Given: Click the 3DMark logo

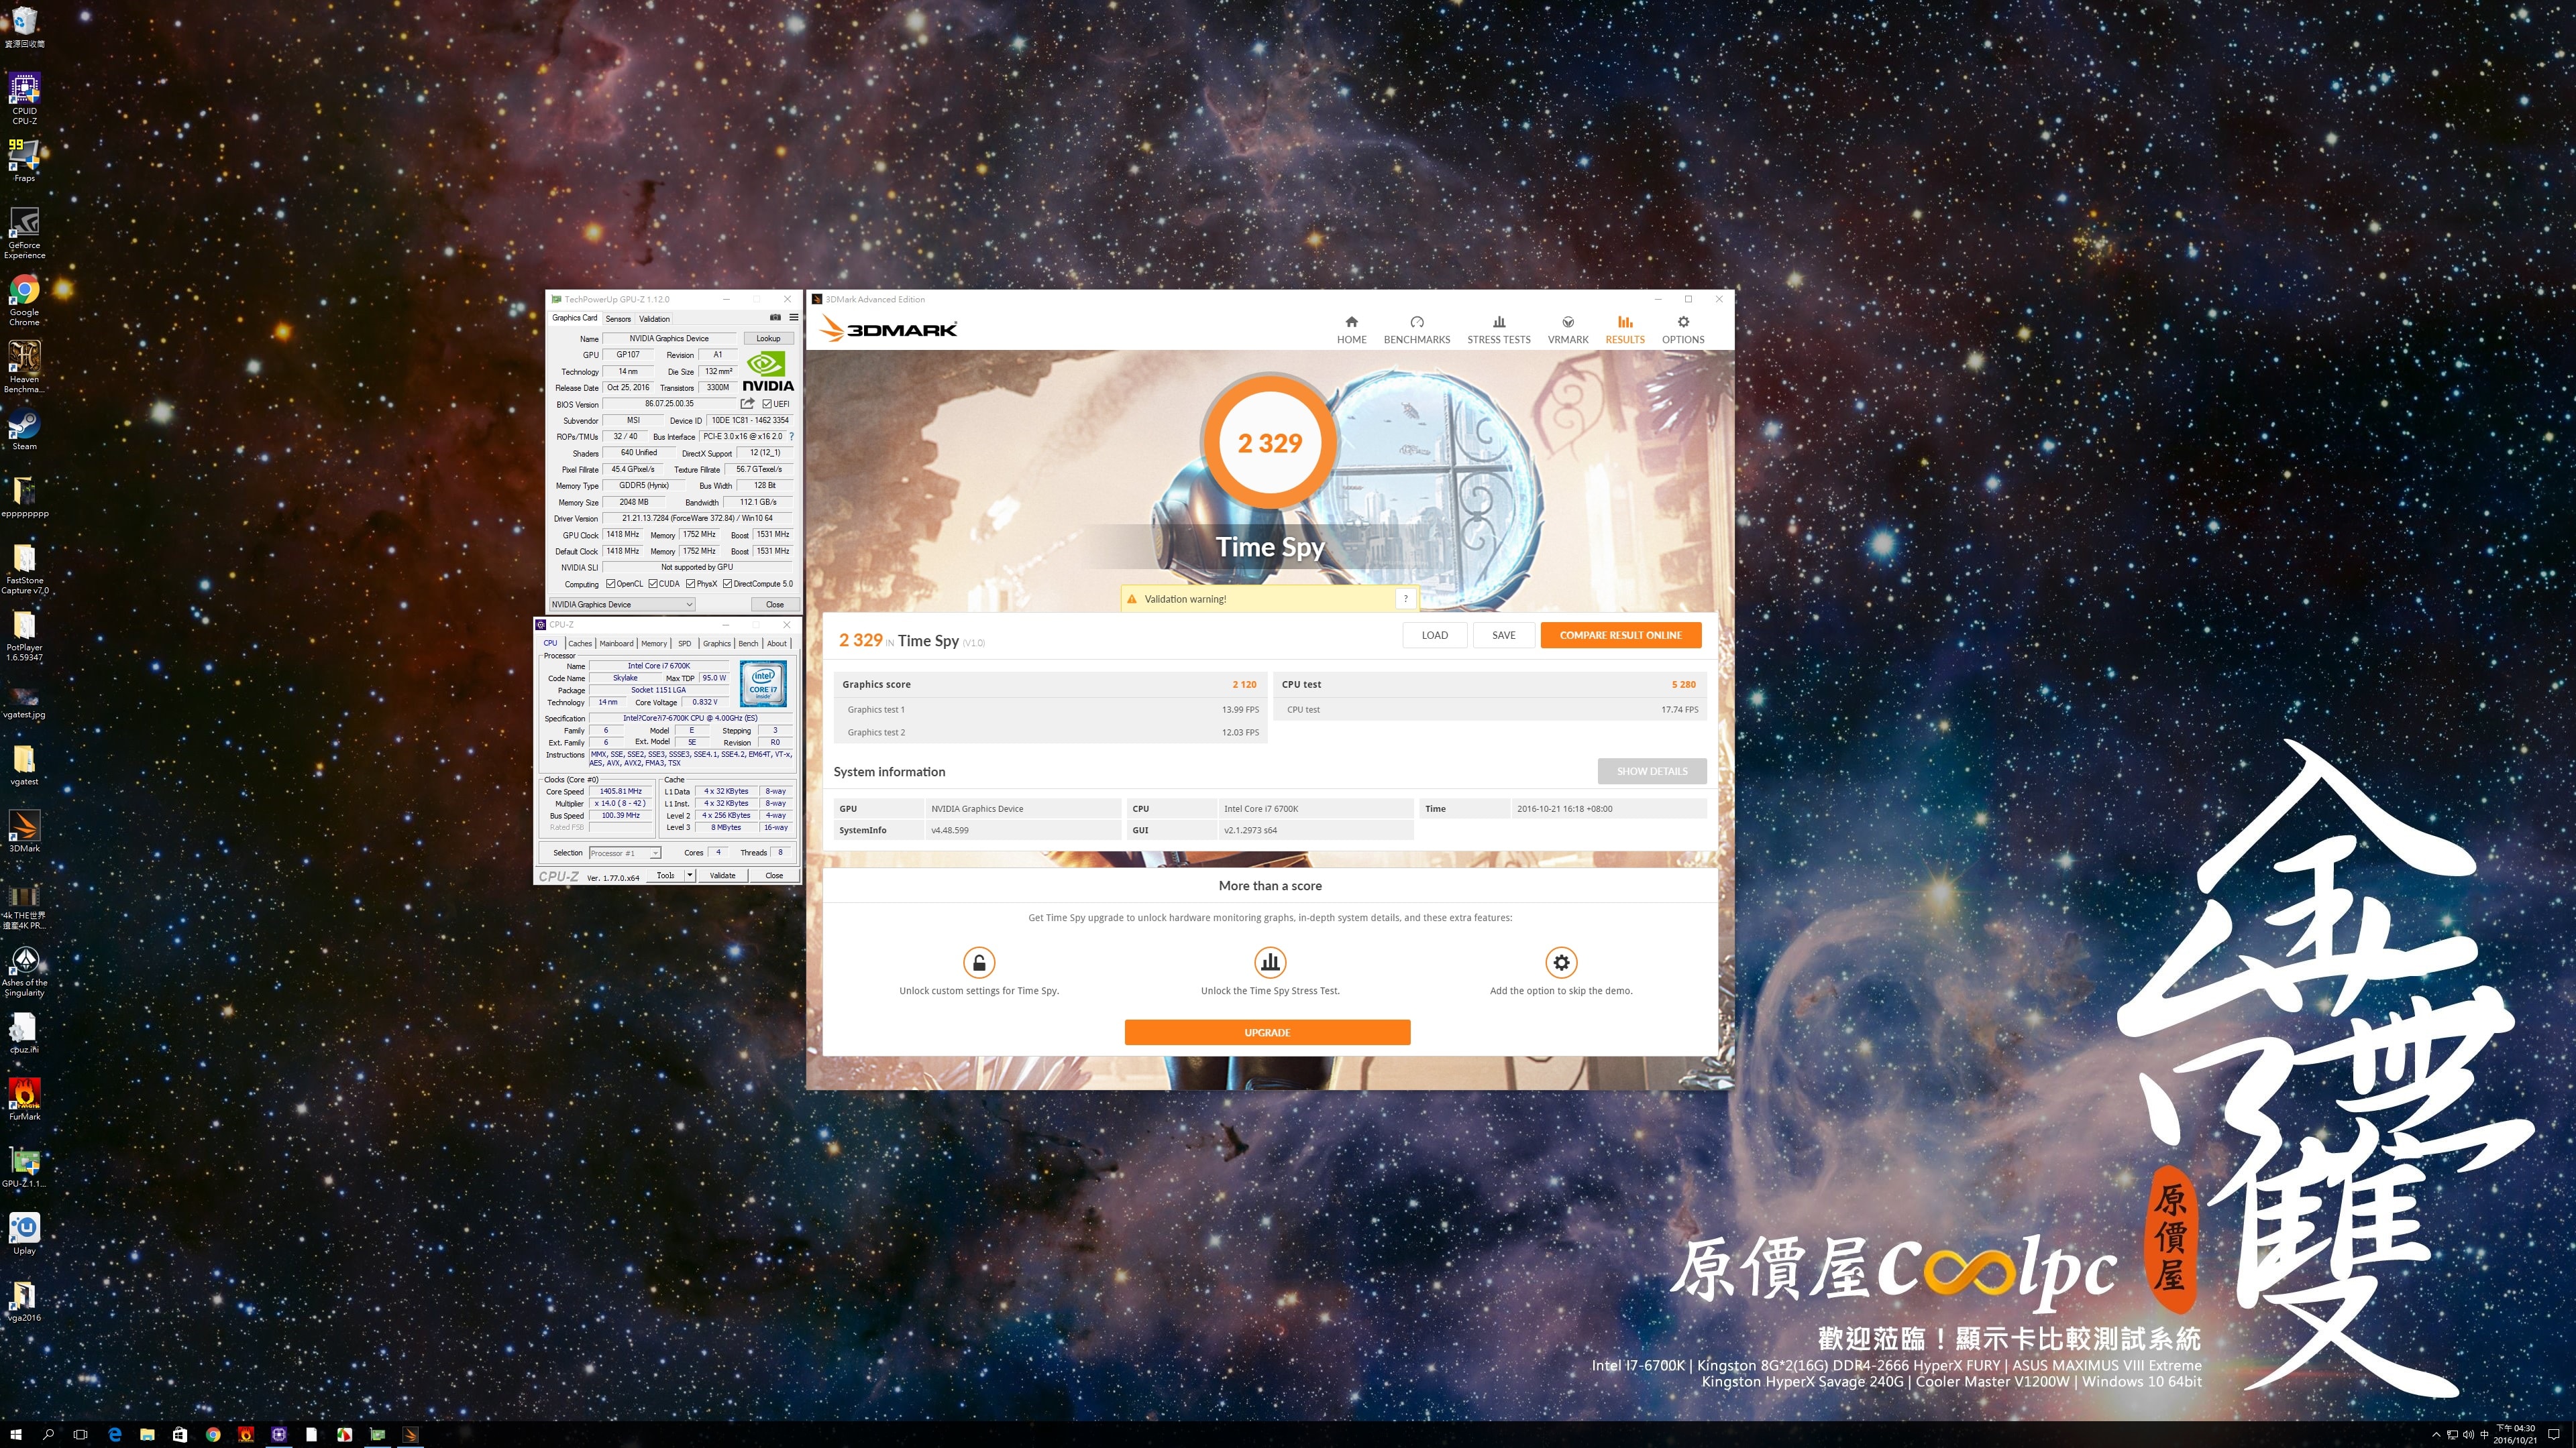Looking at the screenshot, I should point(888,328).
